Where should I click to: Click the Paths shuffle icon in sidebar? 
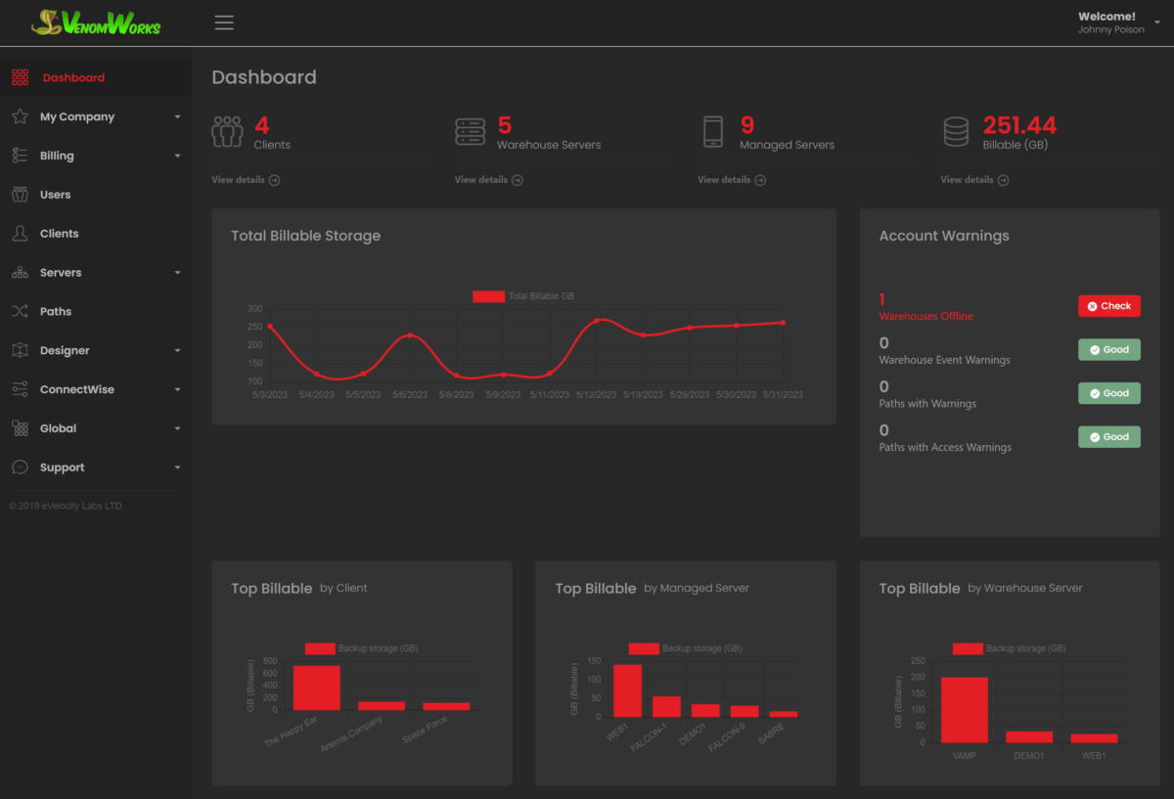[x=20, y=312]
